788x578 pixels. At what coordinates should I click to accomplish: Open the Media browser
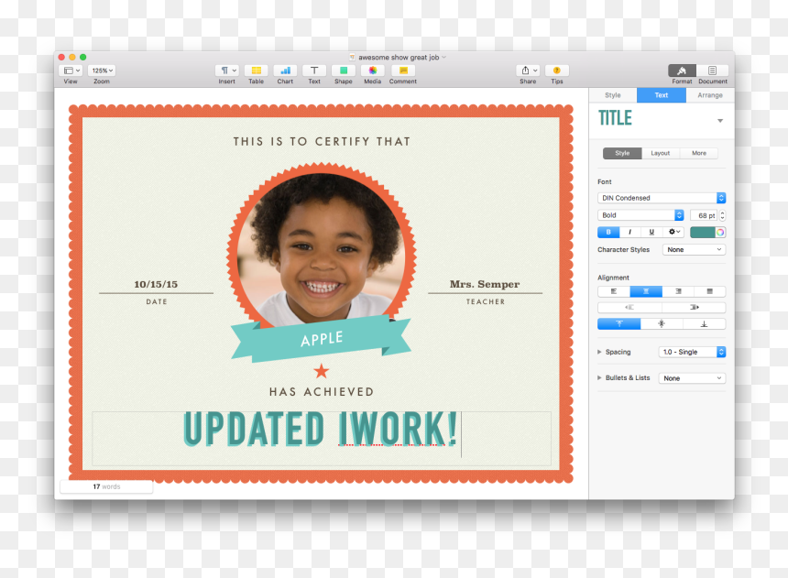click(372, 71)
